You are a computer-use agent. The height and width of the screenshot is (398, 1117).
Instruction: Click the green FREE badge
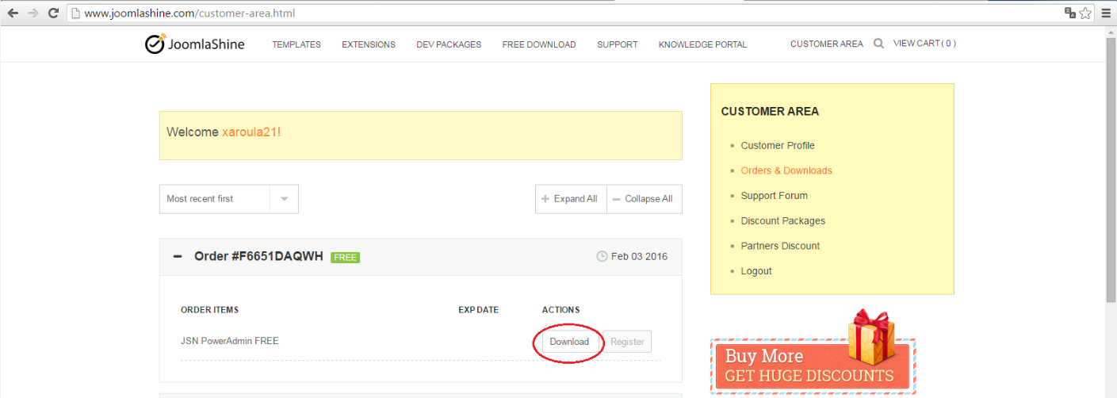(x=346, y=258)
